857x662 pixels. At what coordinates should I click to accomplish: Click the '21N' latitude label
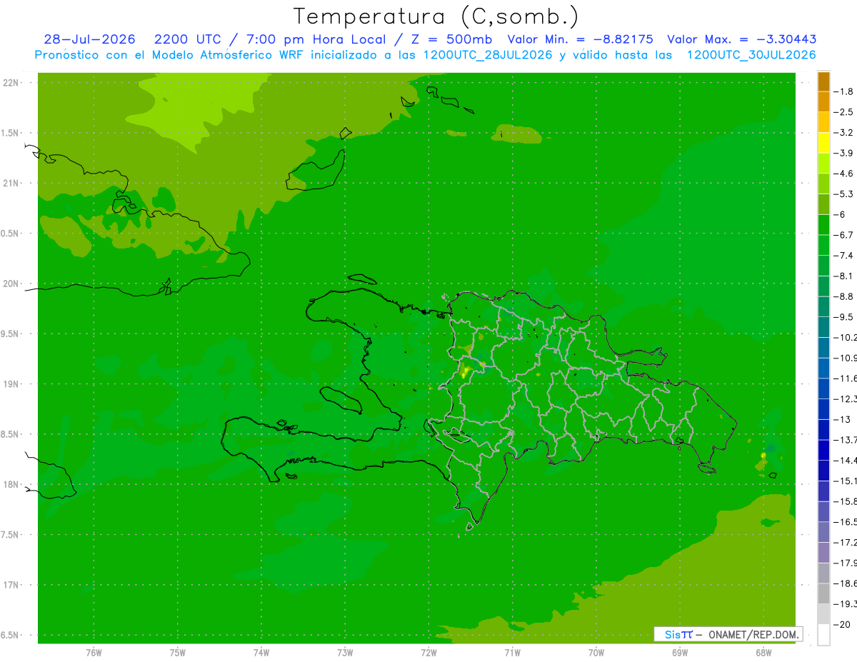tap(11, 183)
